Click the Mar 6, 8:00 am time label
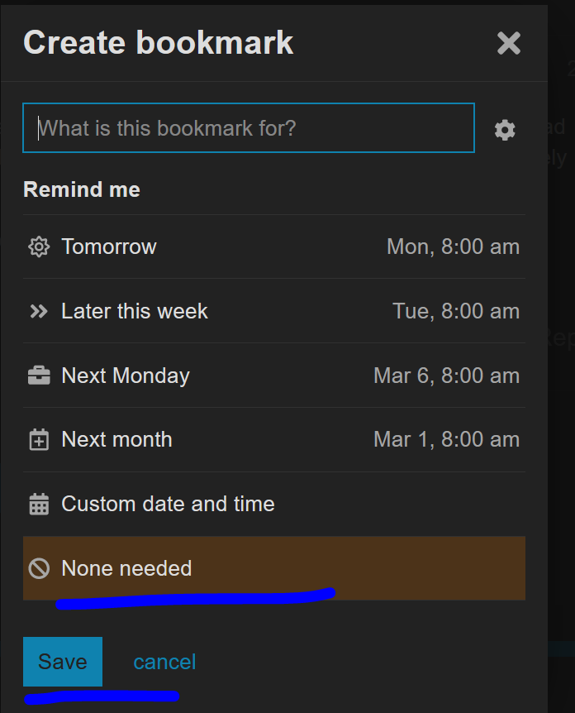575x713 pixels. point(446,376)
